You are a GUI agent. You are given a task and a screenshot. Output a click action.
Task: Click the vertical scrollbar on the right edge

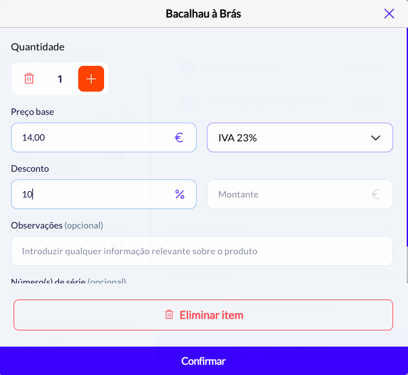[407, 129]
